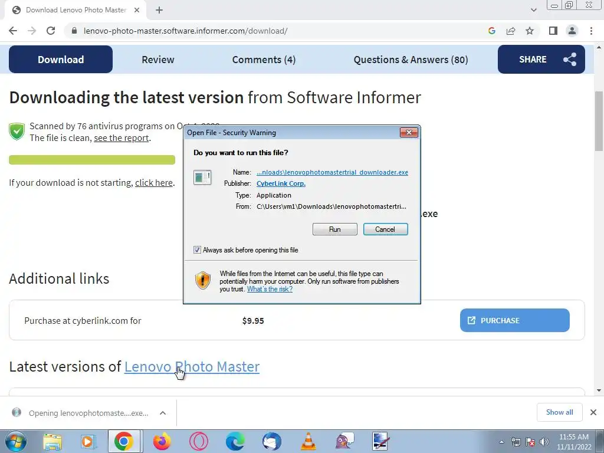The width and height of the screenshot is (604, 453).
Task: Click the green shield antivirus icon
Action: click(17, 132)
